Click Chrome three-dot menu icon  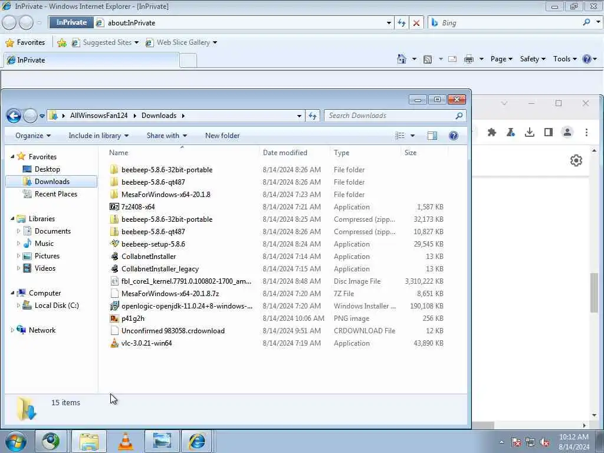click(x=586, y=133)
